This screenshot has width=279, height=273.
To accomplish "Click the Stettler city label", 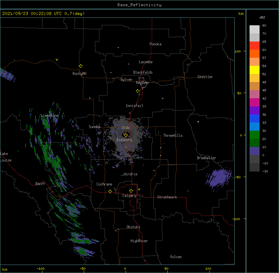I will tap(205, 77).
